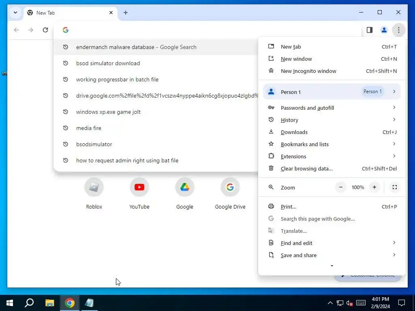
Task: Open the Google shortcut tile
Action: [x=185, y=194]
